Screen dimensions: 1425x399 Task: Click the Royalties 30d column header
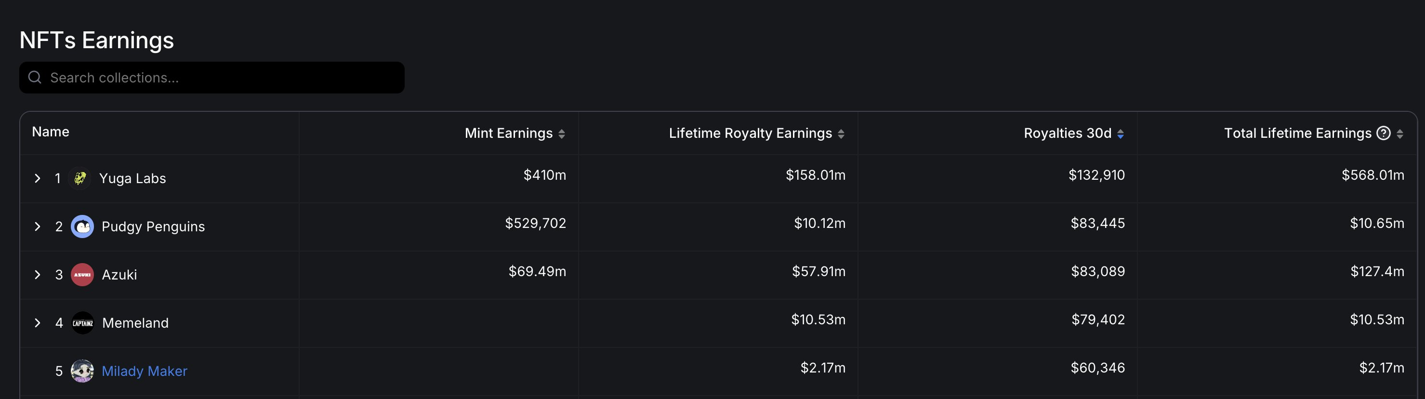tap(1068, 133)
